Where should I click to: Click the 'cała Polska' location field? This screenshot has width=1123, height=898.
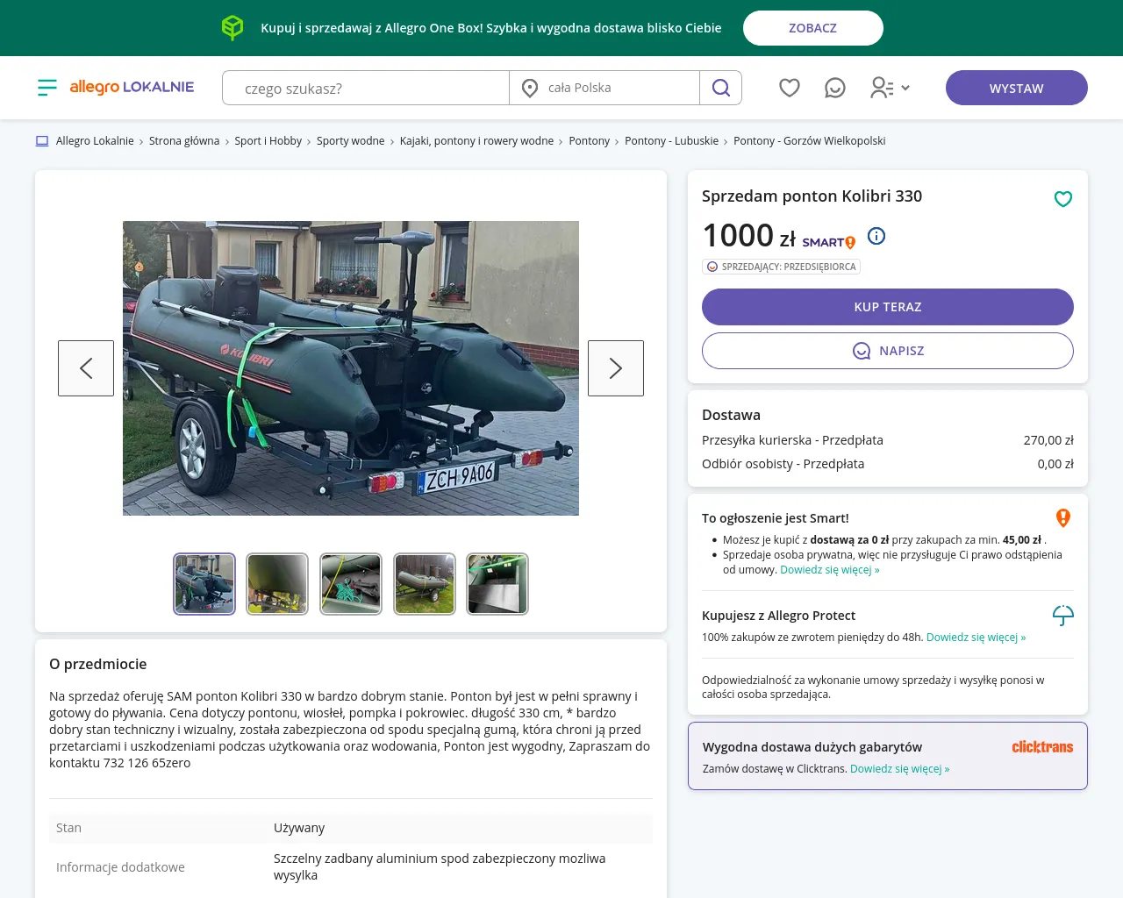[604, 88]
